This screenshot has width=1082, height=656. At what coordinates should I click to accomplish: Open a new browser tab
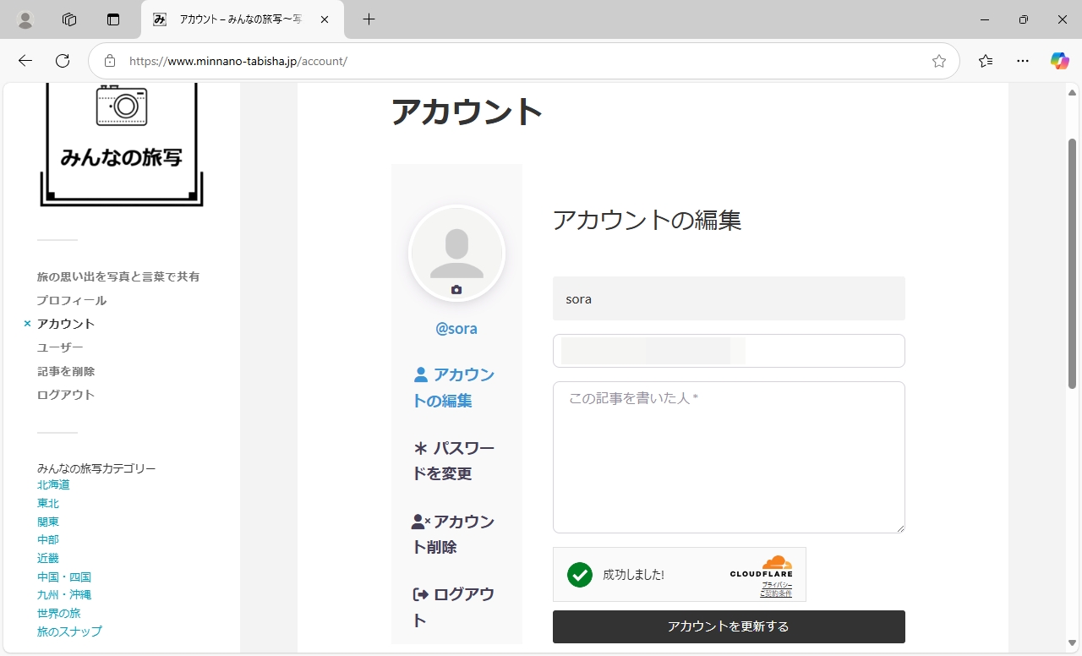369,19
